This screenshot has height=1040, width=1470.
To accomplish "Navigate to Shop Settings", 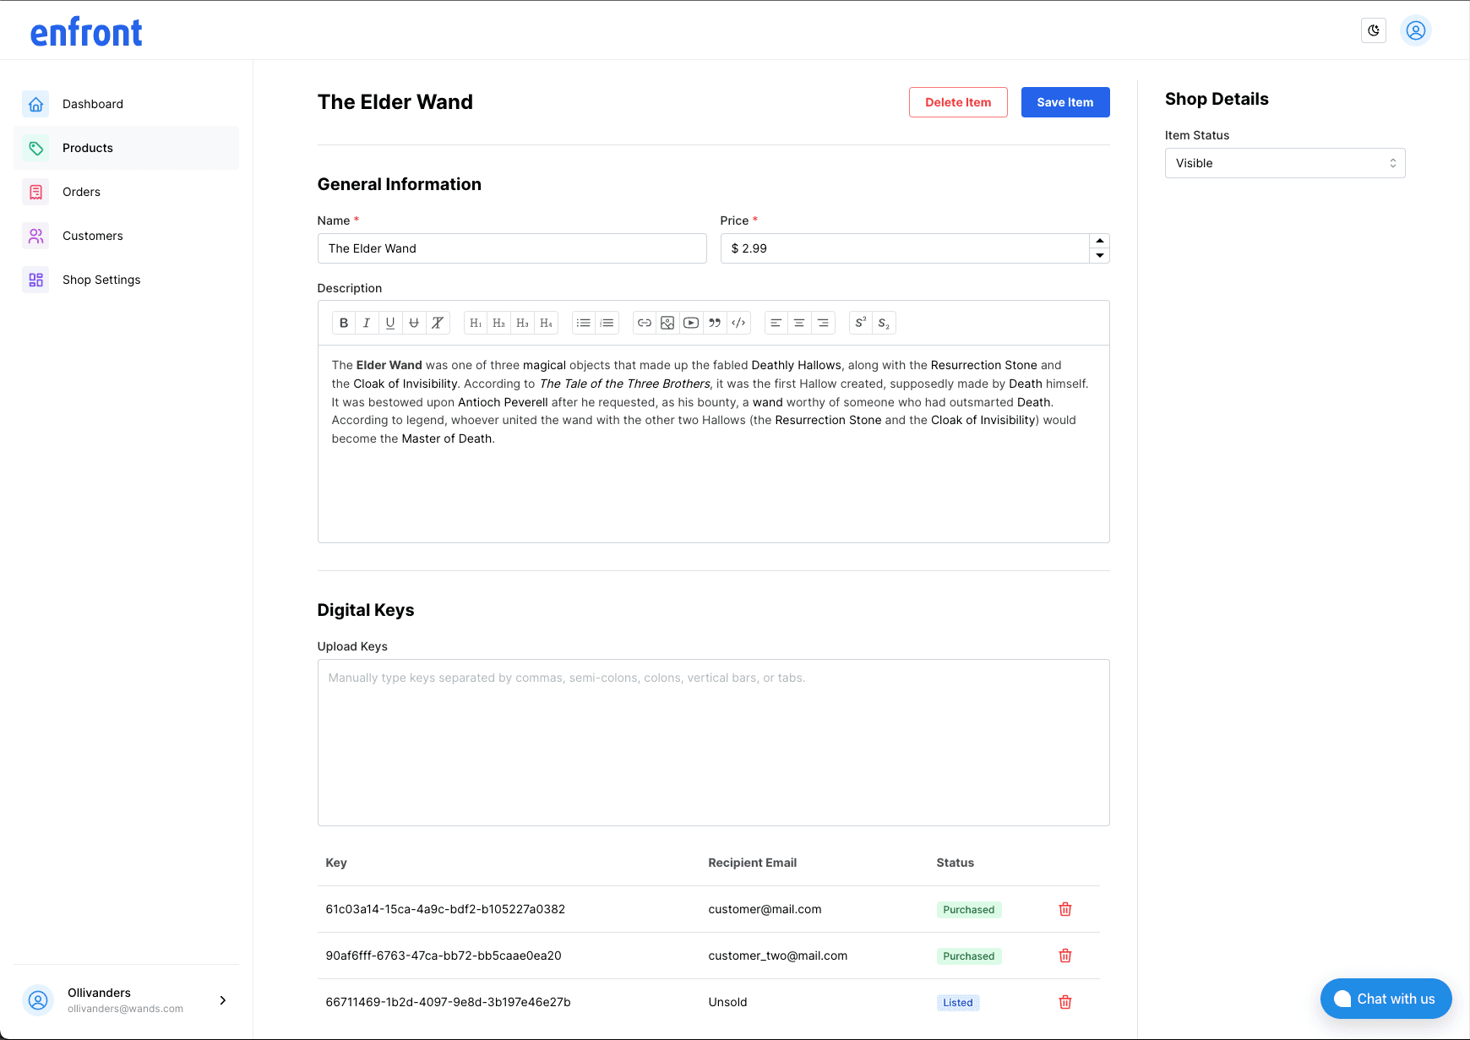I will pos(101,280).
